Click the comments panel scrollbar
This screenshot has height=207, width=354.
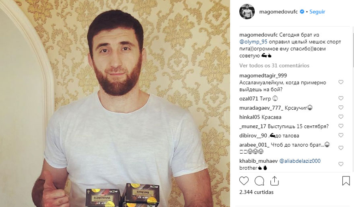[353, 49]
